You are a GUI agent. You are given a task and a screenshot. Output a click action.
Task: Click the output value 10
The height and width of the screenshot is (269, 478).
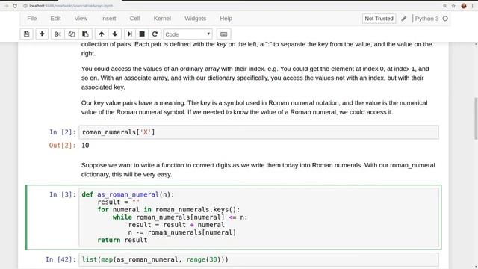pyautogui.click(x=85, y=146)
